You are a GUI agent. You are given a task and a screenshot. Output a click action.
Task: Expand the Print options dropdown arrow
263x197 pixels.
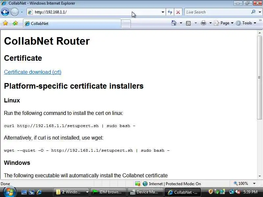point(210,23)
